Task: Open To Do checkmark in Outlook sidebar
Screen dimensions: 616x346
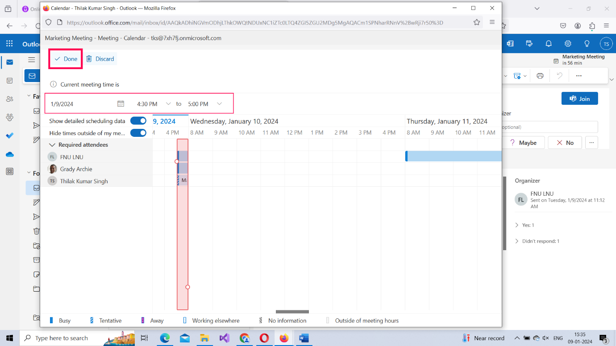Action: tap(9, 136)
